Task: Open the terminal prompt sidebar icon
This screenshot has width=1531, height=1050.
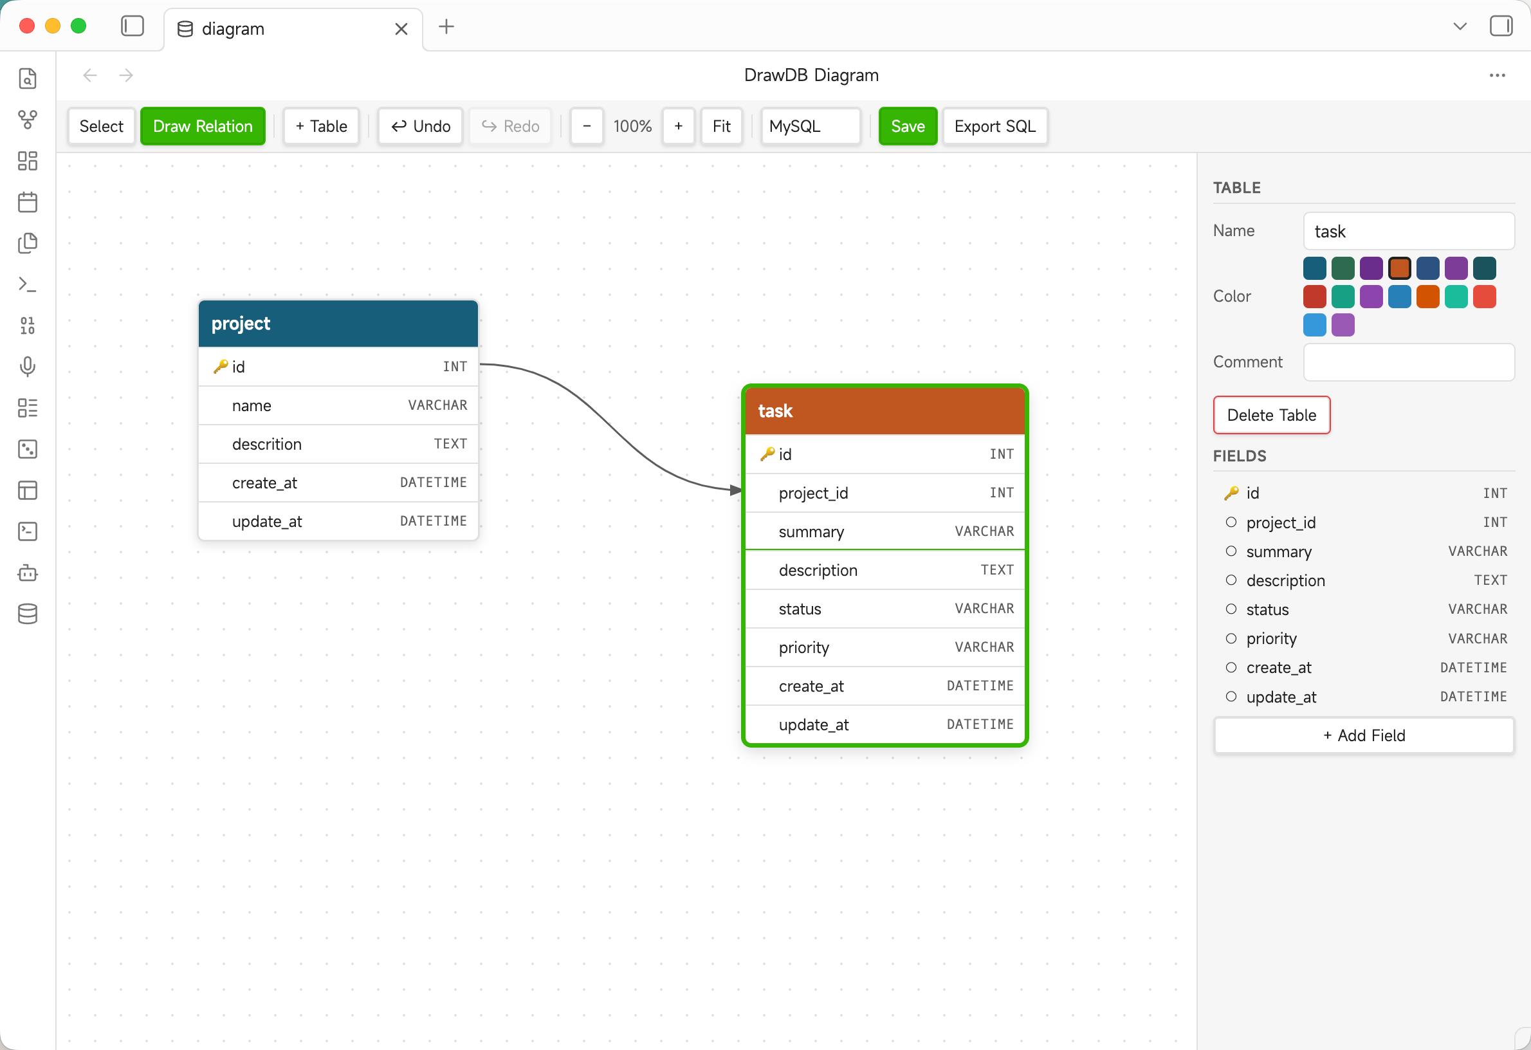Action: (28, 284)
